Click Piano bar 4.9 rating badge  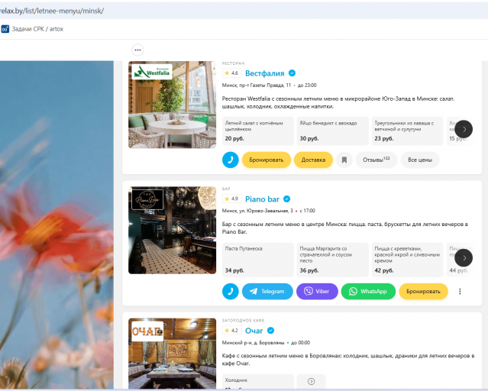(232, 199)
